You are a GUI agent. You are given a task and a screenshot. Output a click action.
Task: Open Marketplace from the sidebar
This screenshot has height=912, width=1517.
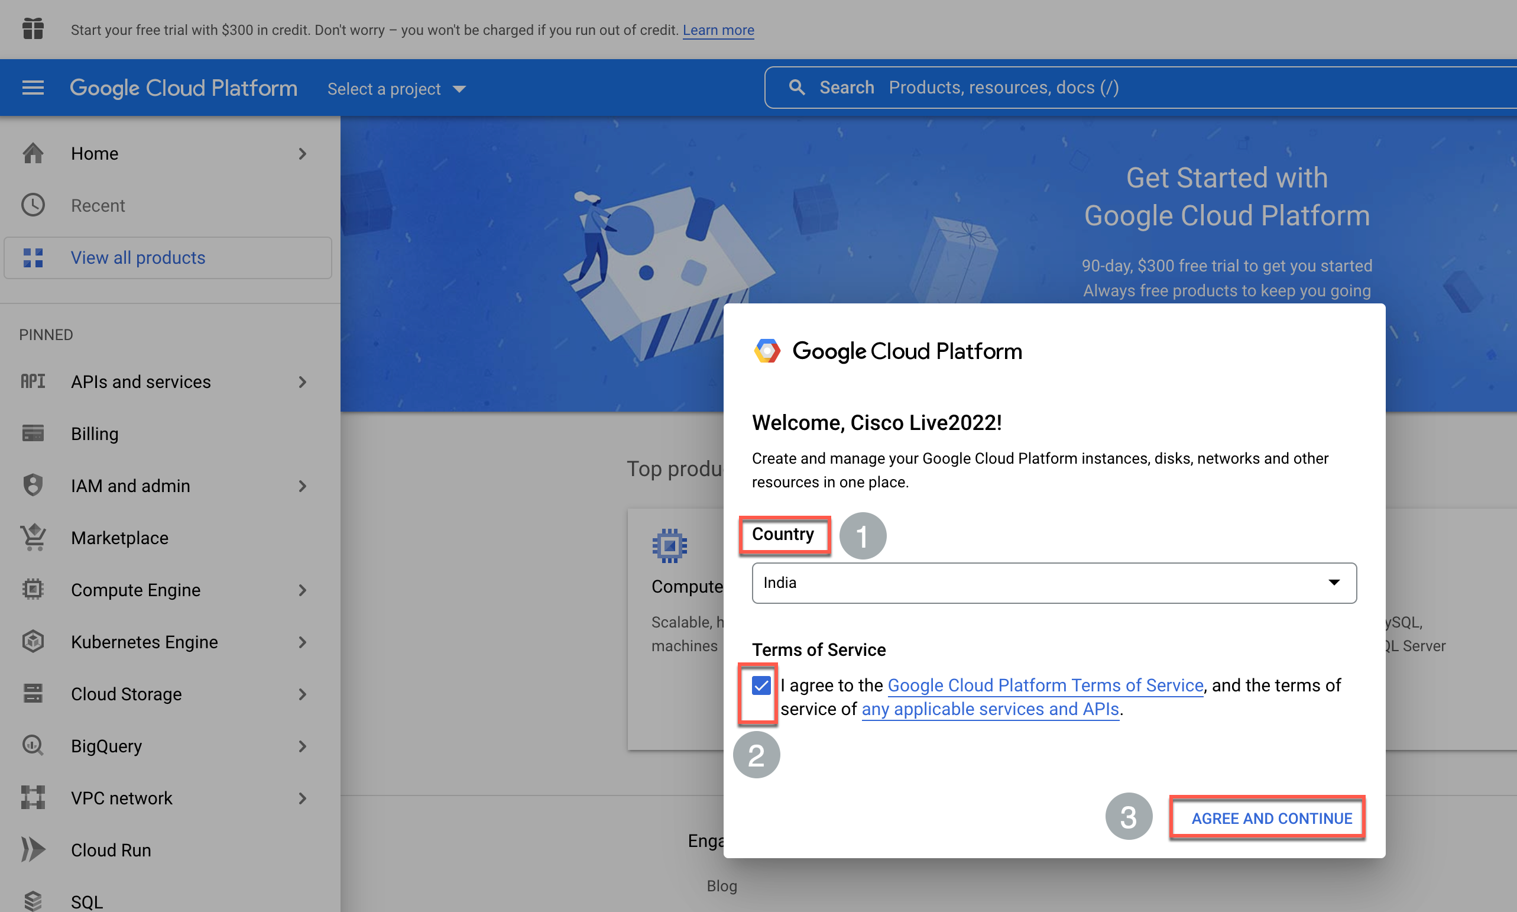point(120,537)
